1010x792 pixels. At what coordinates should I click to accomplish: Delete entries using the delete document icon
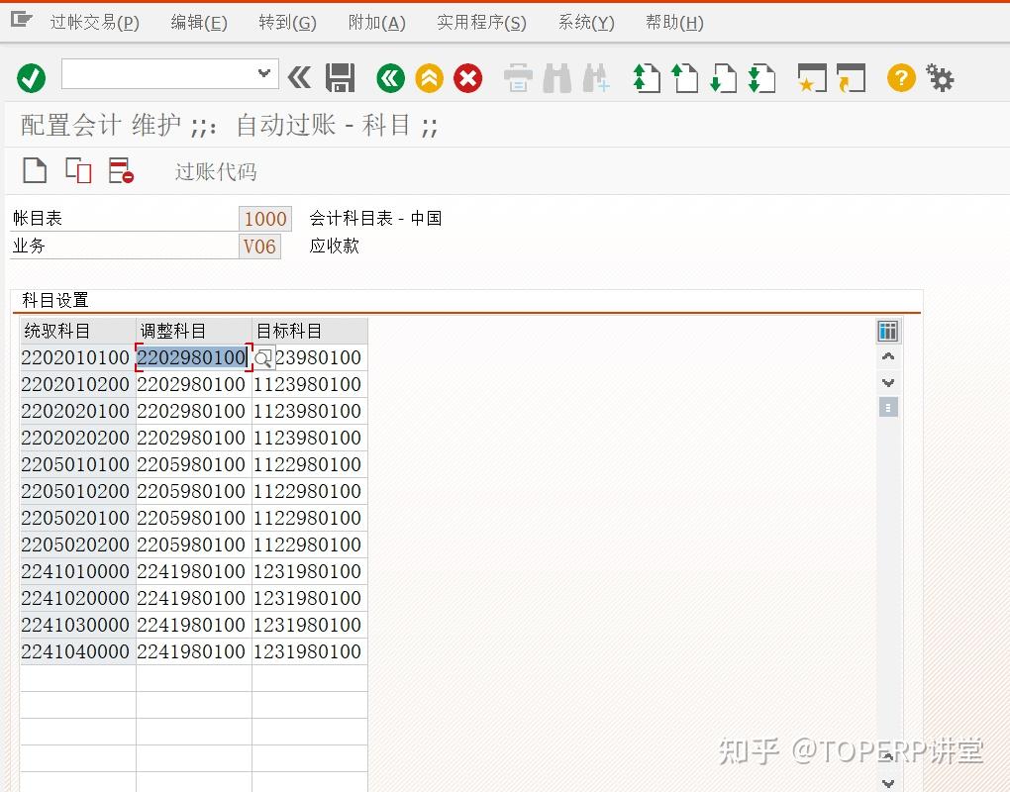click(x=121, y=170)
